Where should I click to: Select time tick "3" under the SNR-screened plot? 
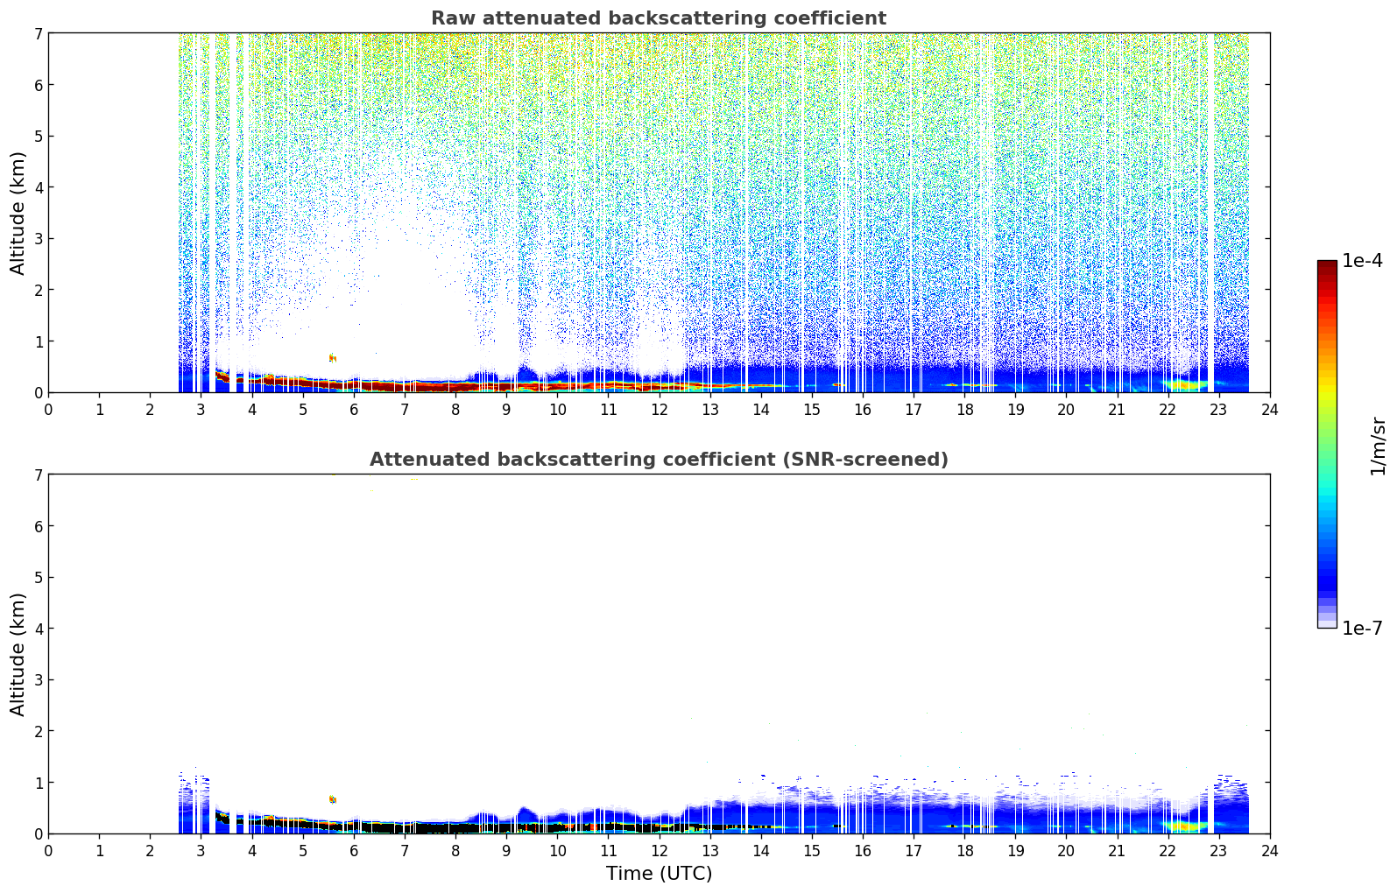point(201,850)
